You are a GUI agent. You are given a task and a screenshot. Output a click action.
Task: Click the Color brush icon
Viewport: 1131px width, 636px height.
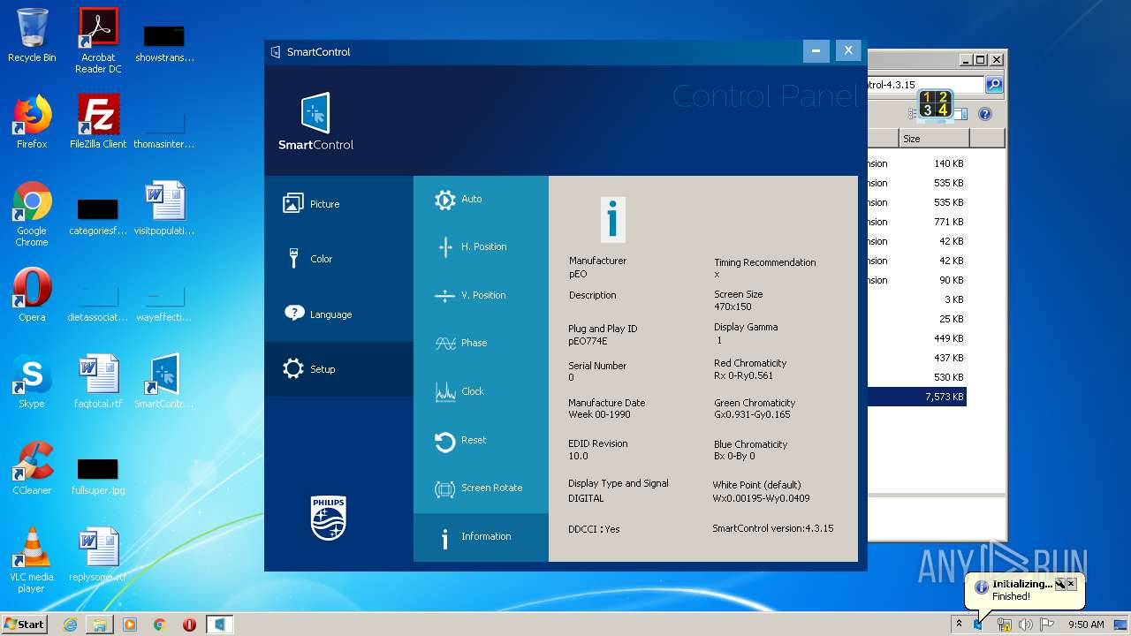pyautogui.click(x=292, y=259)
